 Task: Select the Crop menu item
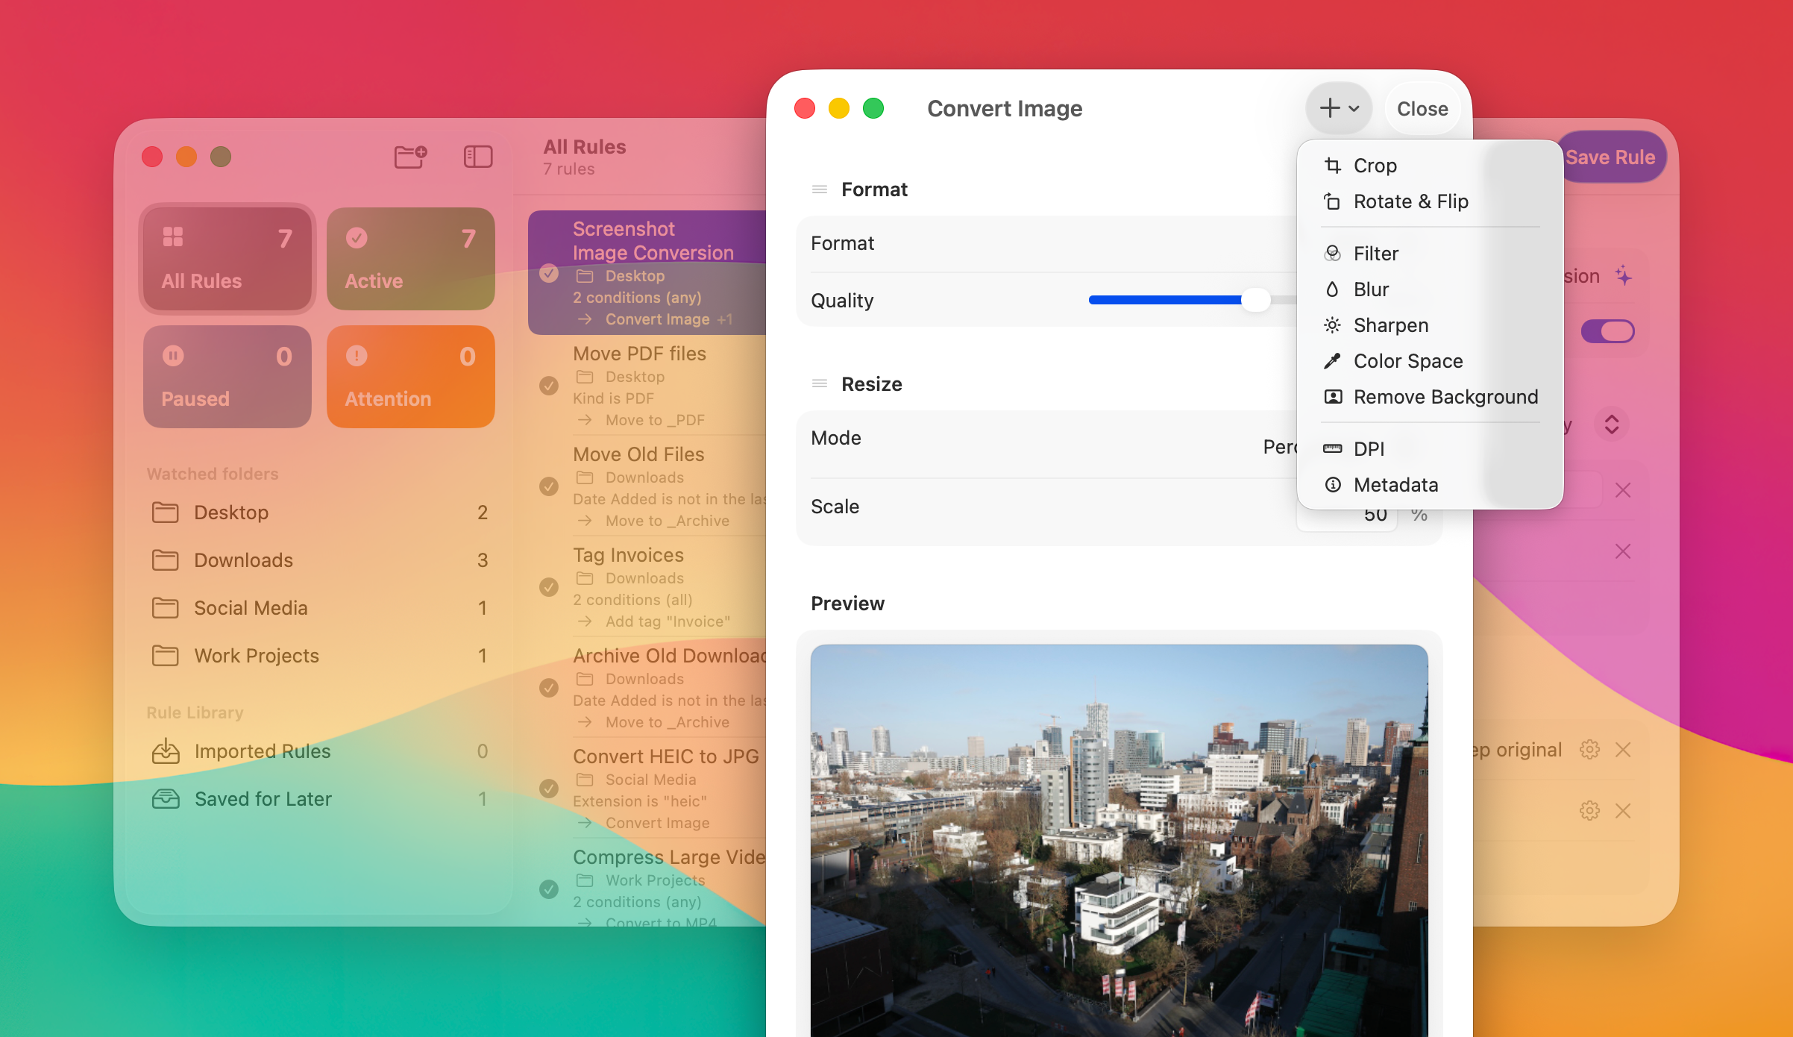point(1375,166)
